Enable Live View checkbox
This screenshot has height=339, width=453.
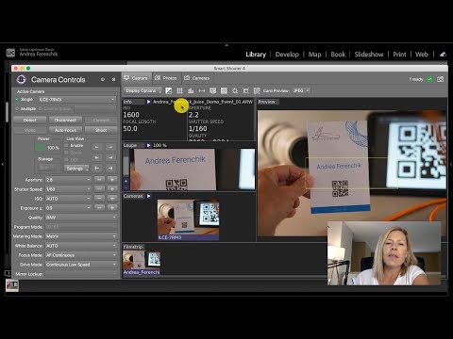pos(66,145)
